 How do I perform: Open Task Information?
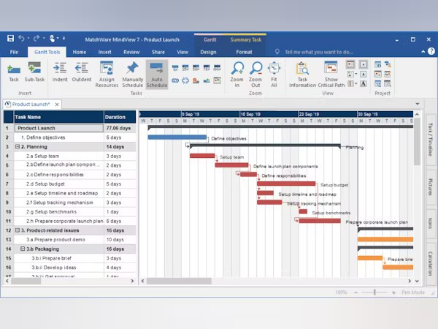pyautogui.click(x=302, y=75)
